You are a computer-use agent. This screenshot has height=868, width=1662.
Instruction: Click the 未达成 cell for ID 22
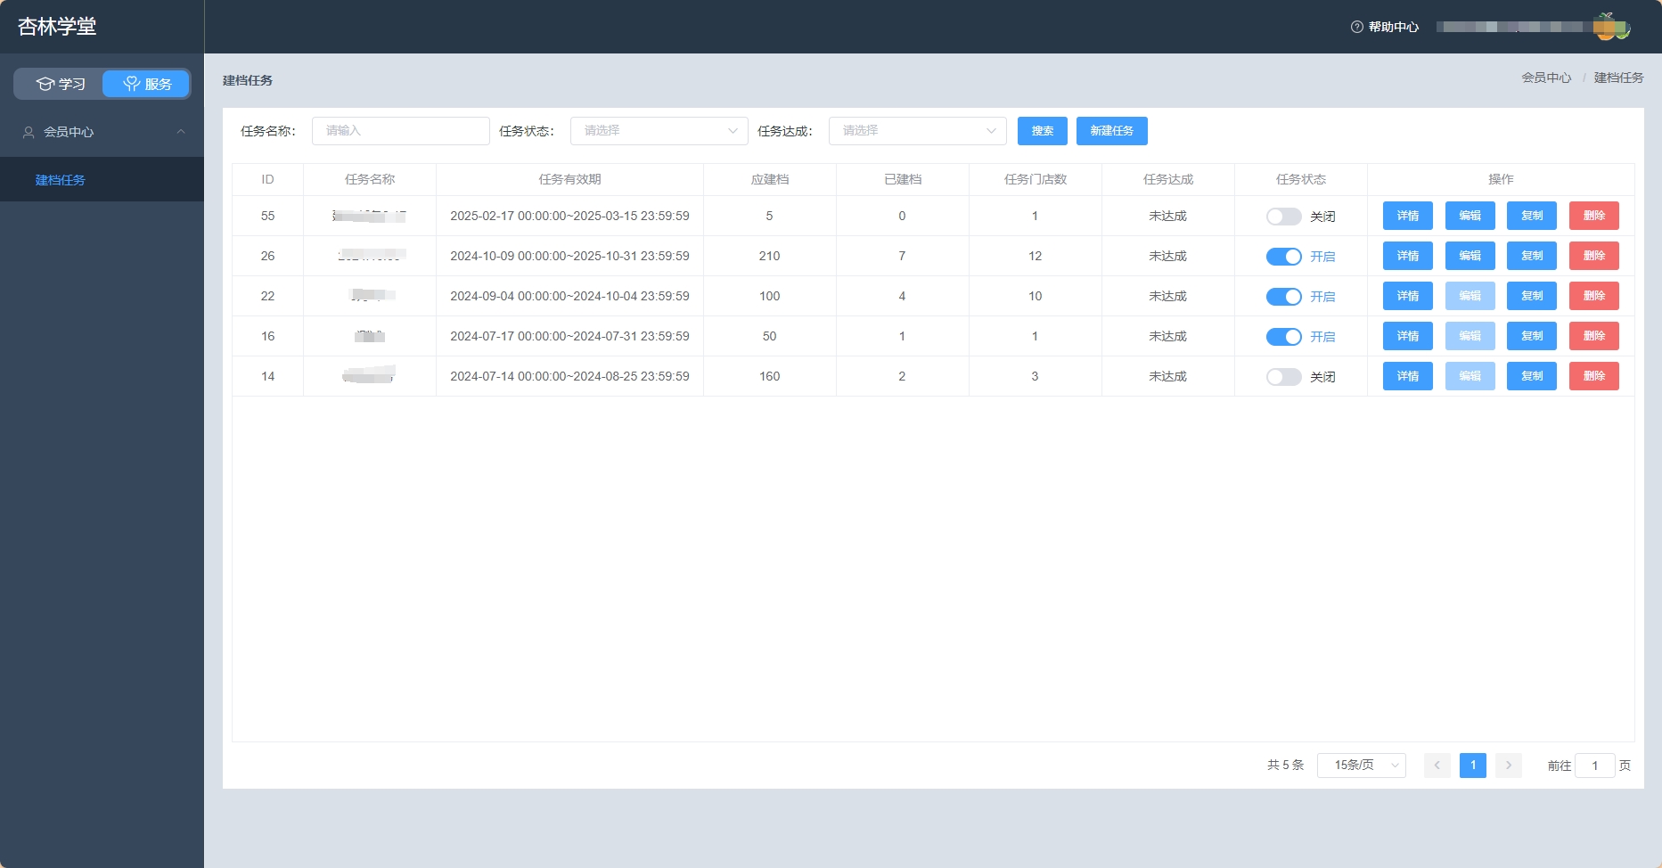(x=1167, y=296)
